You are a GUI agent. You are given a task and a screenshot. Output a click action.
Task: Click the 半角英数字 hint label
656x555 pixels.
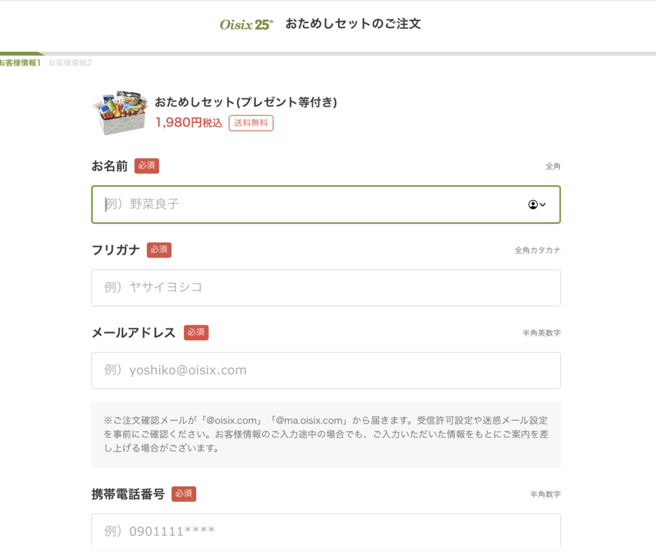(541, 333)
